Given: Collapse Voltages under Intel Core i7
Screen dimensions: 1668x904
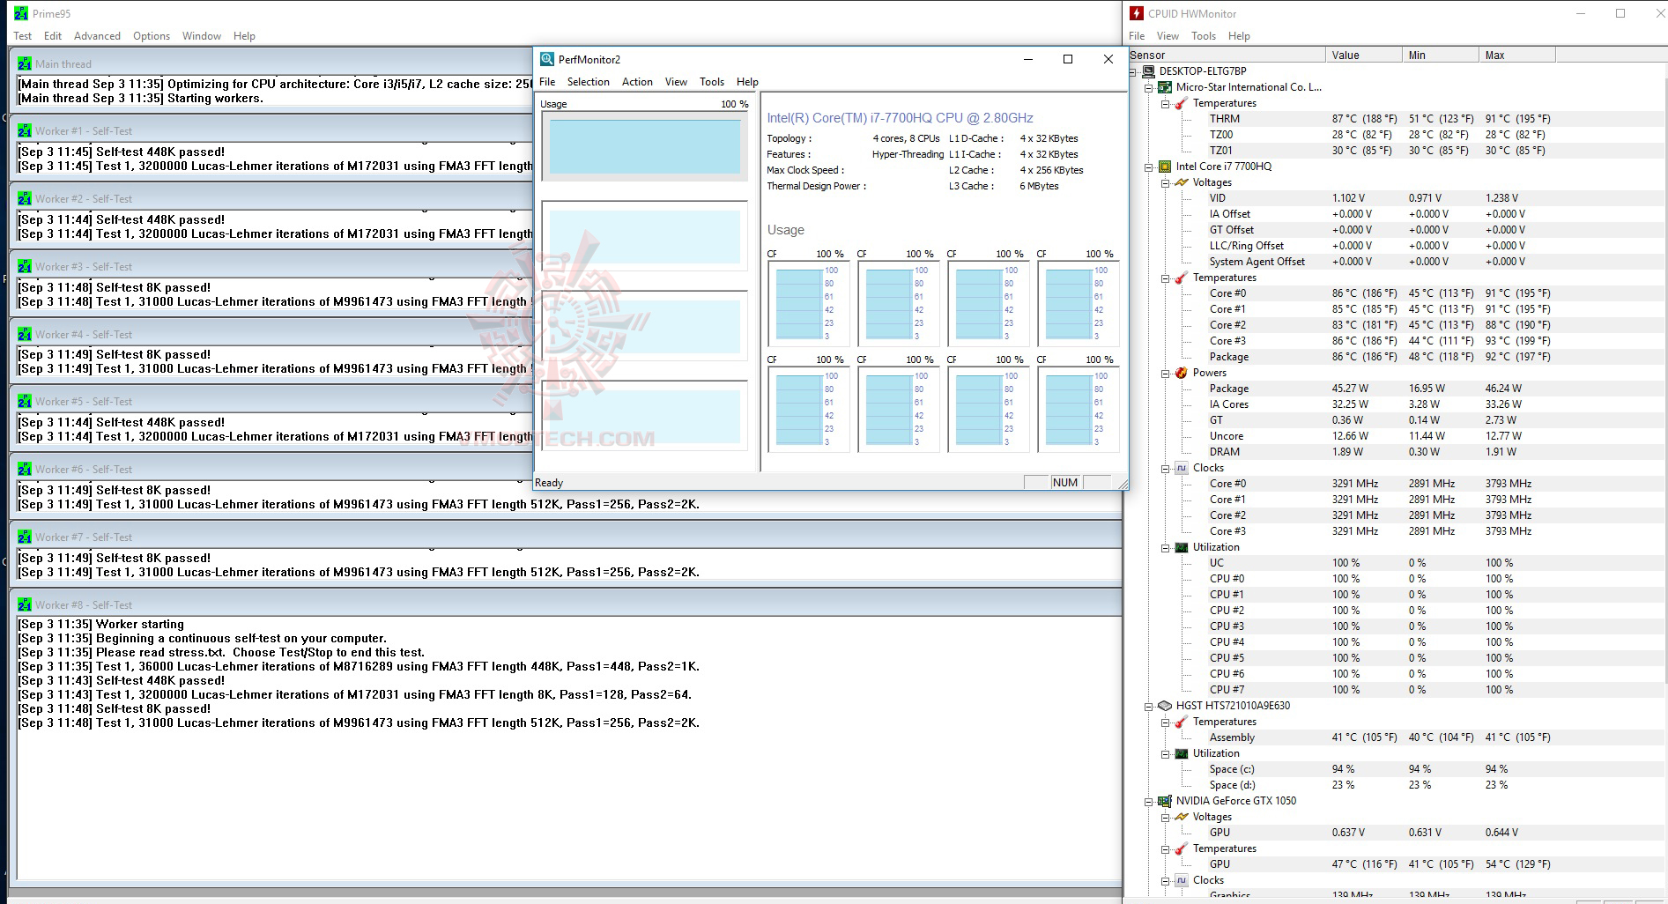Looking at the screenshot, I should [x=1166, y=182].
